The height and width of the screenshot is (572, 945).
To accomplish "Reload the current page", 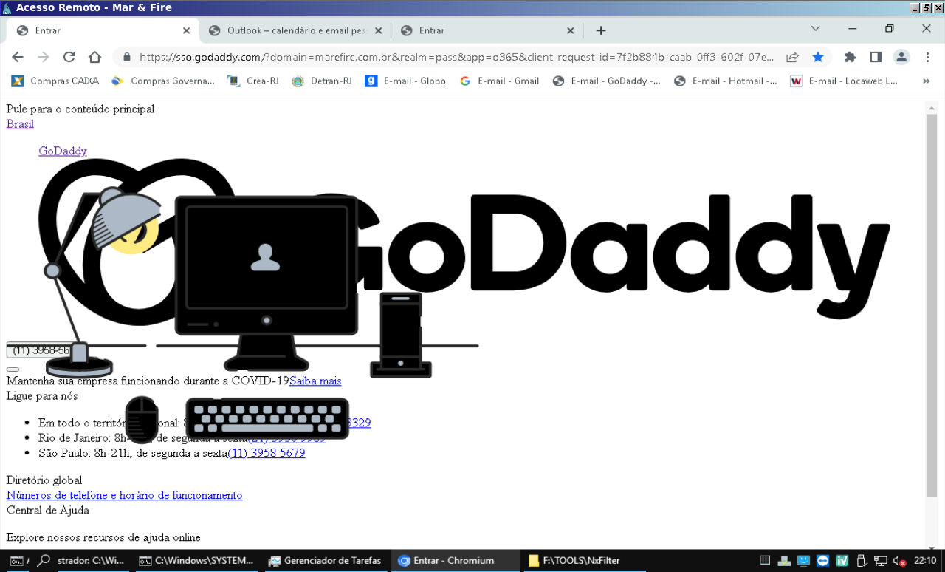I will point(69,57).
